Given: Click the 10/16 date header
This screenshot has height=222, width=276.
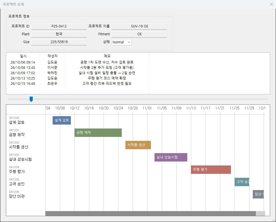Looking at the screenshot, I should tap(89, 108).
